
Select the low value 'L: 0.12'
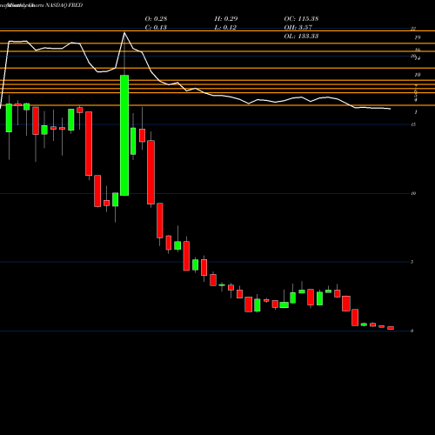coord(225,27)
